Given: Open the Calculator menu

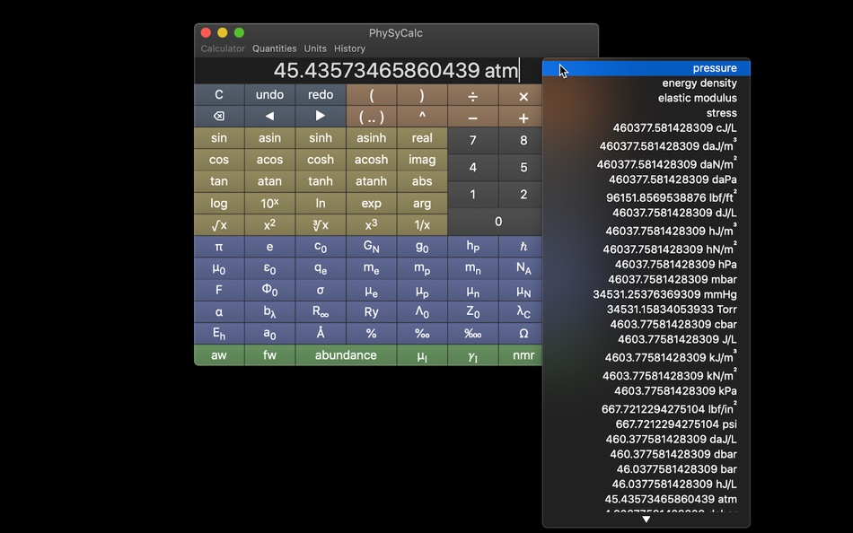Looking at the screenshot, I should coord(223,48).
